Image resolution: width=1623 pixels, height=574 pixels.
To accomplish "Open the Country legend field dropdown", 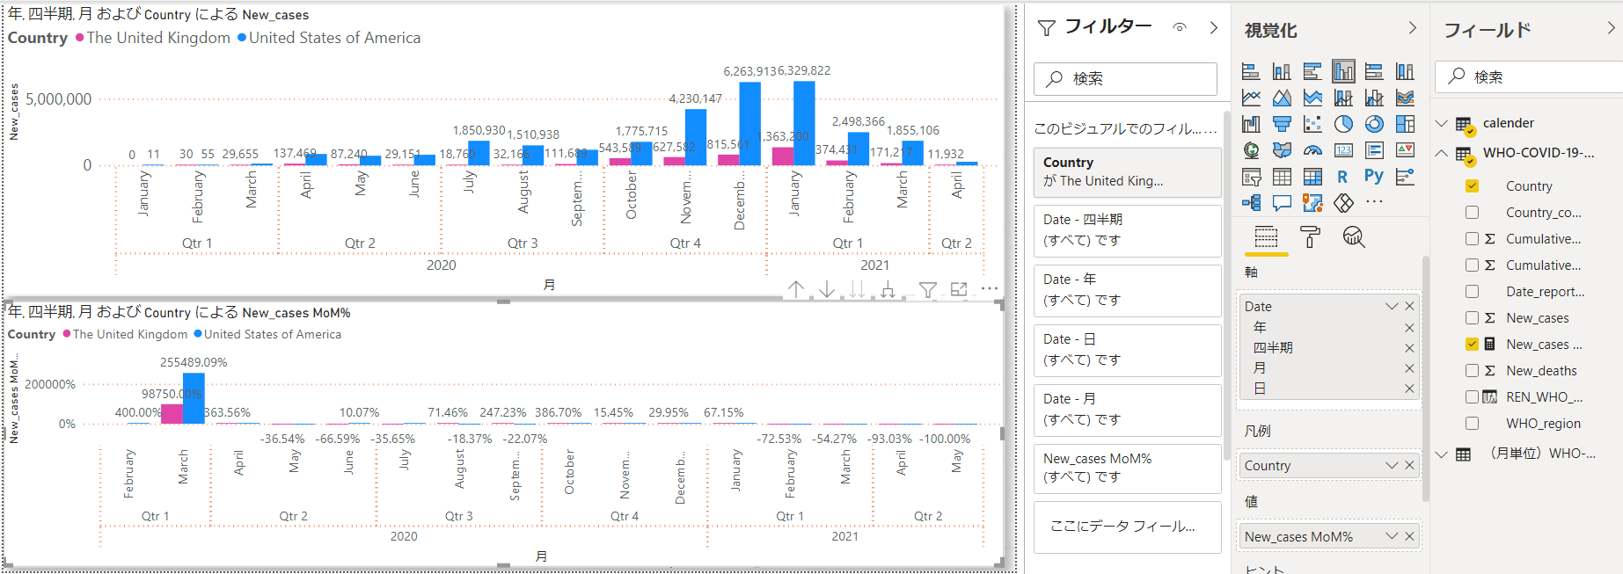I will (1392, 465).
